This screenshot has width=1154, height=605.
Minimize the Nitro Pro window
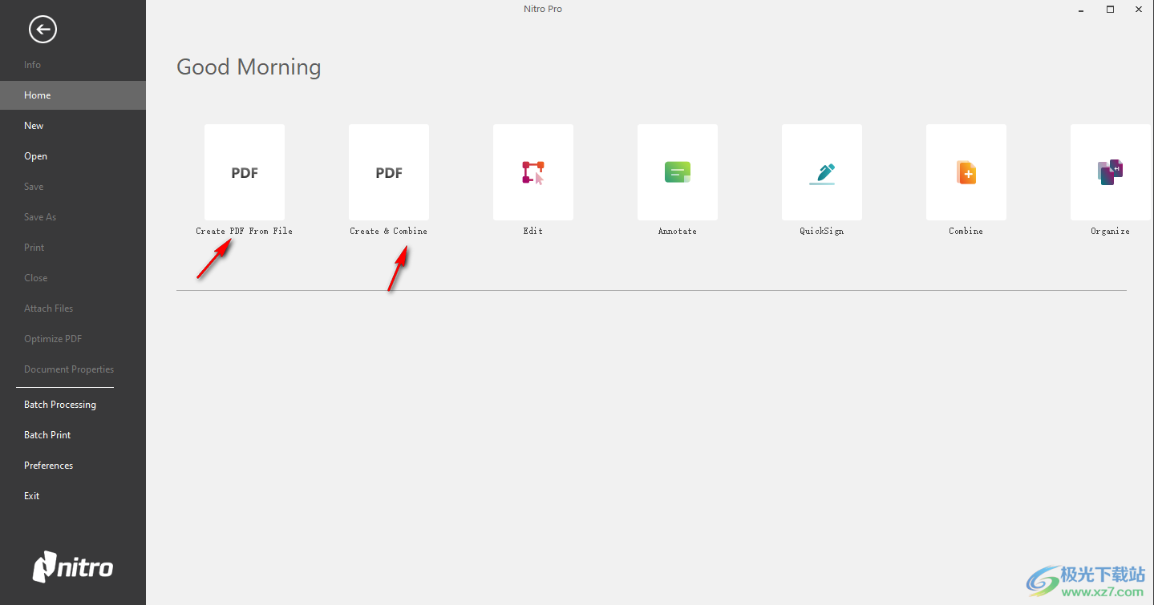point(1082,10)
